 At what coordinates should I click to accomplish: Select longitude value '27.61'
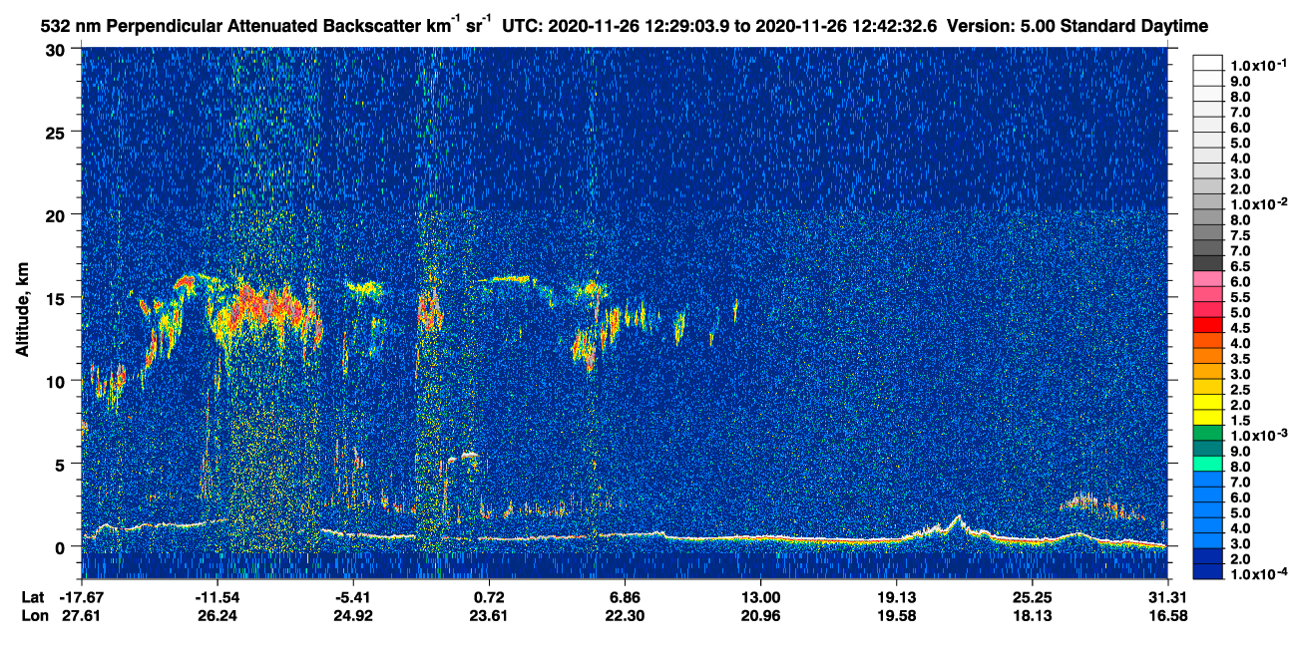81,615
